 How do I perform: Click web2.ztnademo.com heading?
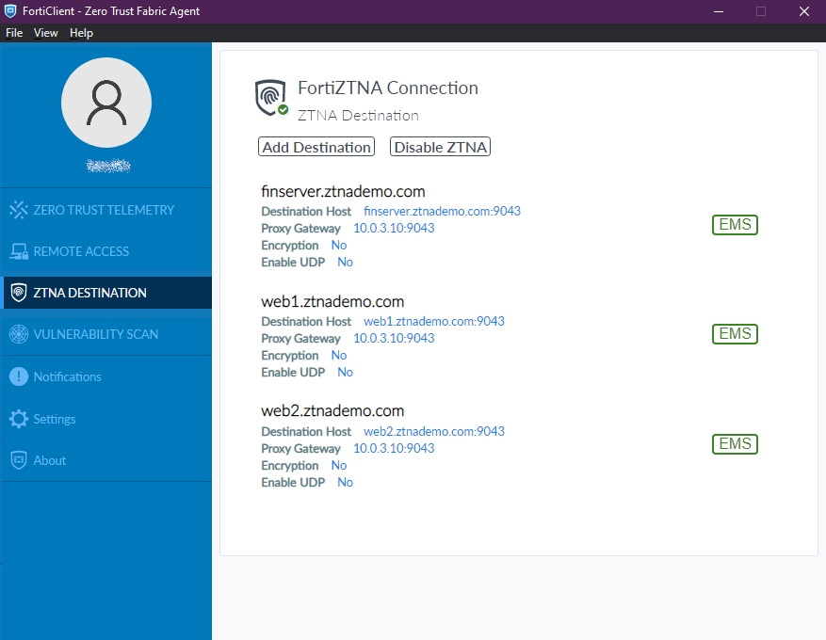coord(332,410)
